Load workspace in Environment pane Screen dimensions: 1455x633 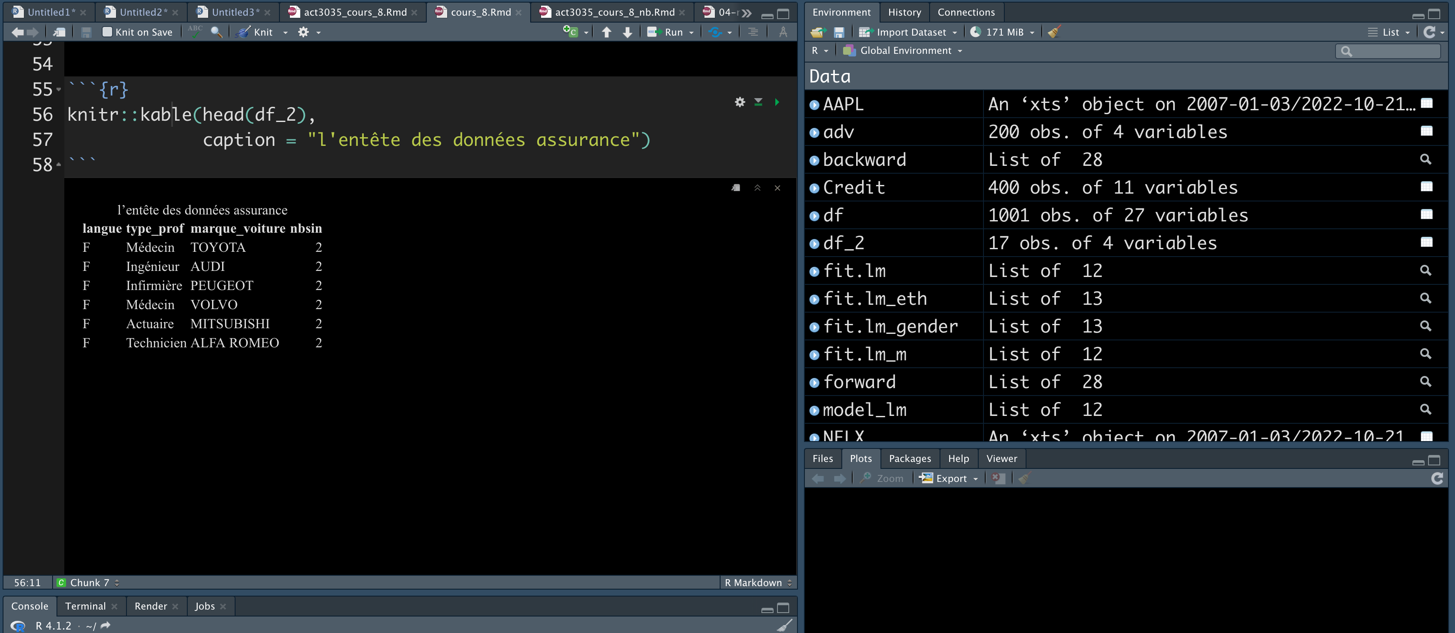[817, 32]
